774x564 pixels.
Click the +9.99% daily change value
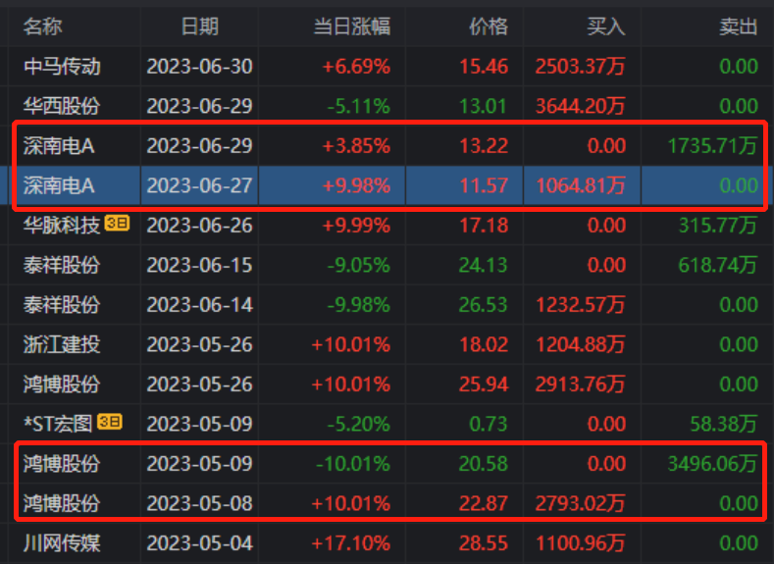coord(356,226)
